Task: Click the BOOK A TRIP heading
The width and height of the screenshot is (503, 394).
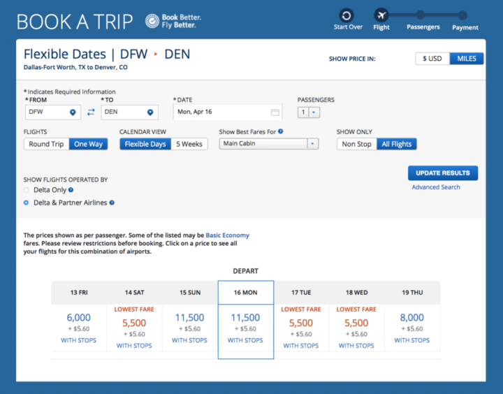Action: click(75, 22)
